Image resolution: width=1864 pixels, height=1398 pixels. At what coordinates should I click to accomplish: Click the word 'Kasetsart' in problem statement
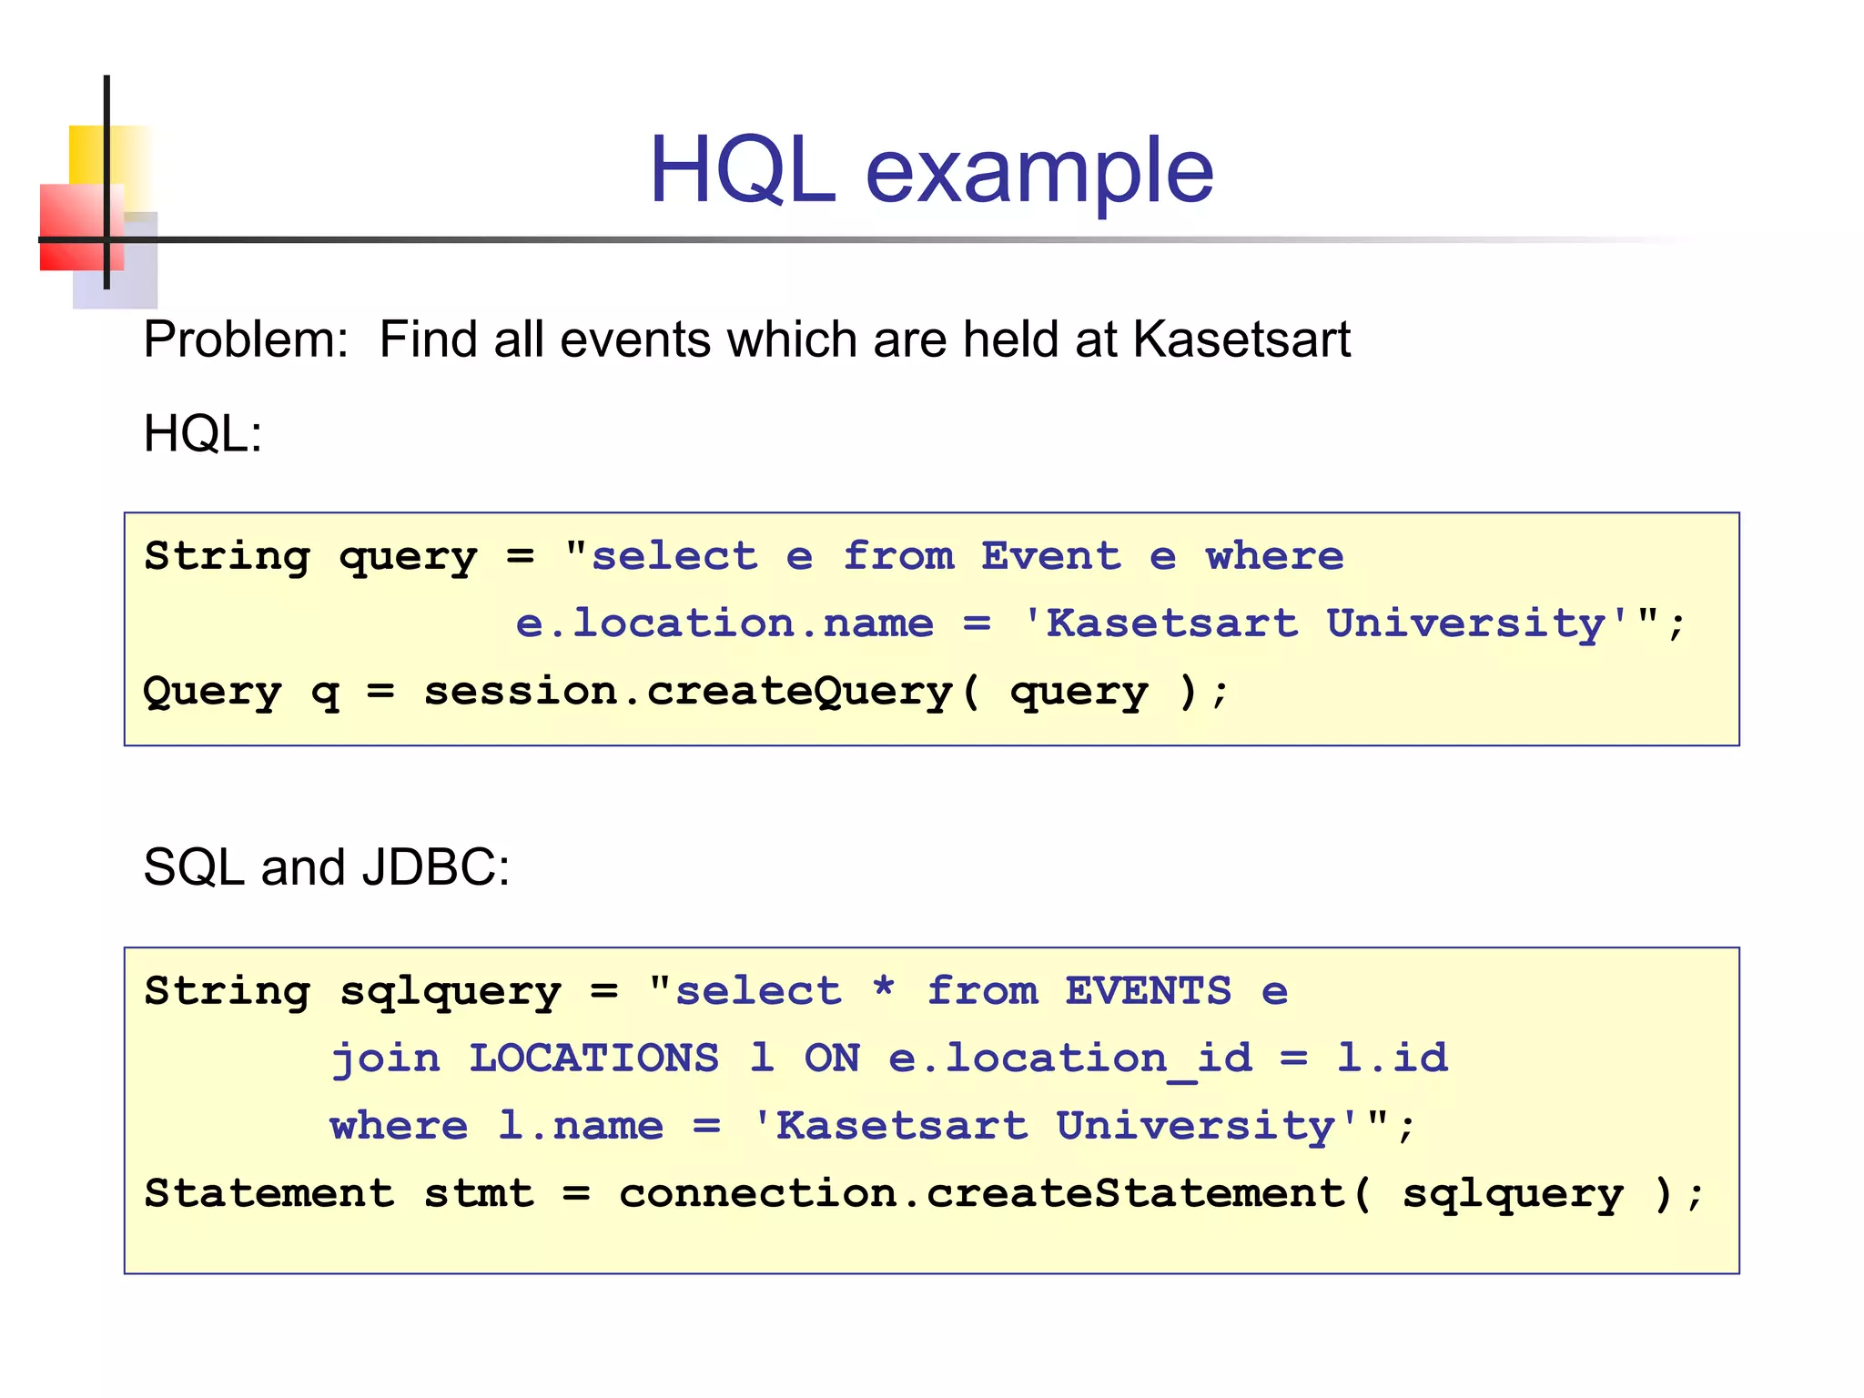pos(1241,339)
